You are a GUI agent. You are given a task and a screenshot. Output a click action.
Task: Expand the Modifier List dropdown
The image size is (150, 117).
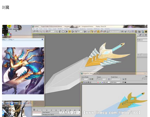pyautogui.click(x=142, y=40)
